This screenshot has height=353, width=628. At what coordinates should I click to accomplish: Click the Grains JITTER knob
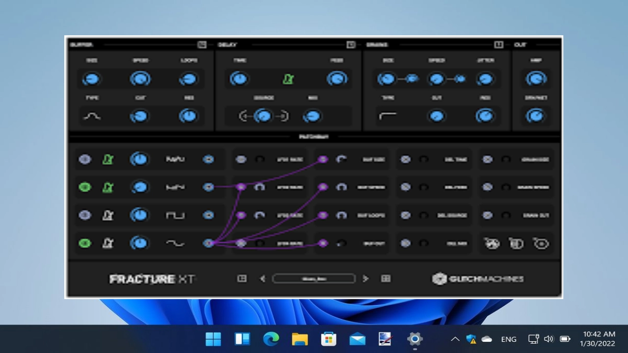485,79
